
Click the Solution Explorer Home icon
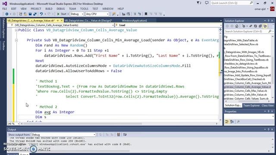click(x=237, y=26)
